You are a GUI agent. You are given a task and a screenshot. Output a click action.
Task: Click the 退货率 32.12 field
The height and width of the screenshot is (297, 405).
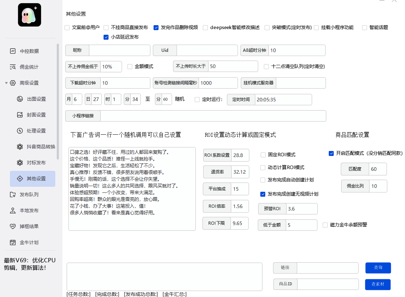click(x=240, y=172)
